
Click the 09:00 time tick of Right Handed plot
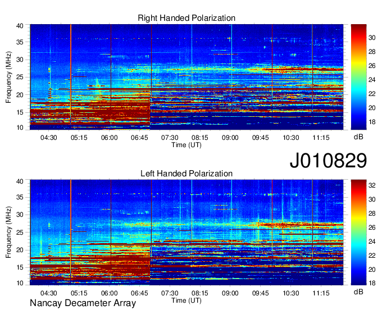coord(230,138)
